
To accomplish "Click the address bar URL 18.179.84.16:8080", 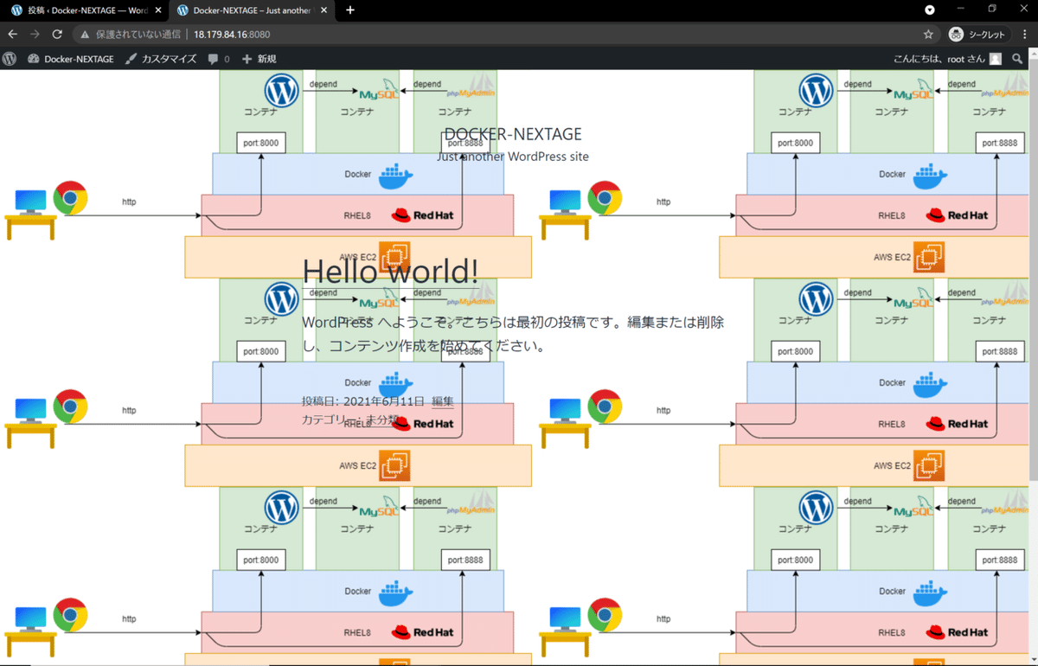I will tap(232, 35).
